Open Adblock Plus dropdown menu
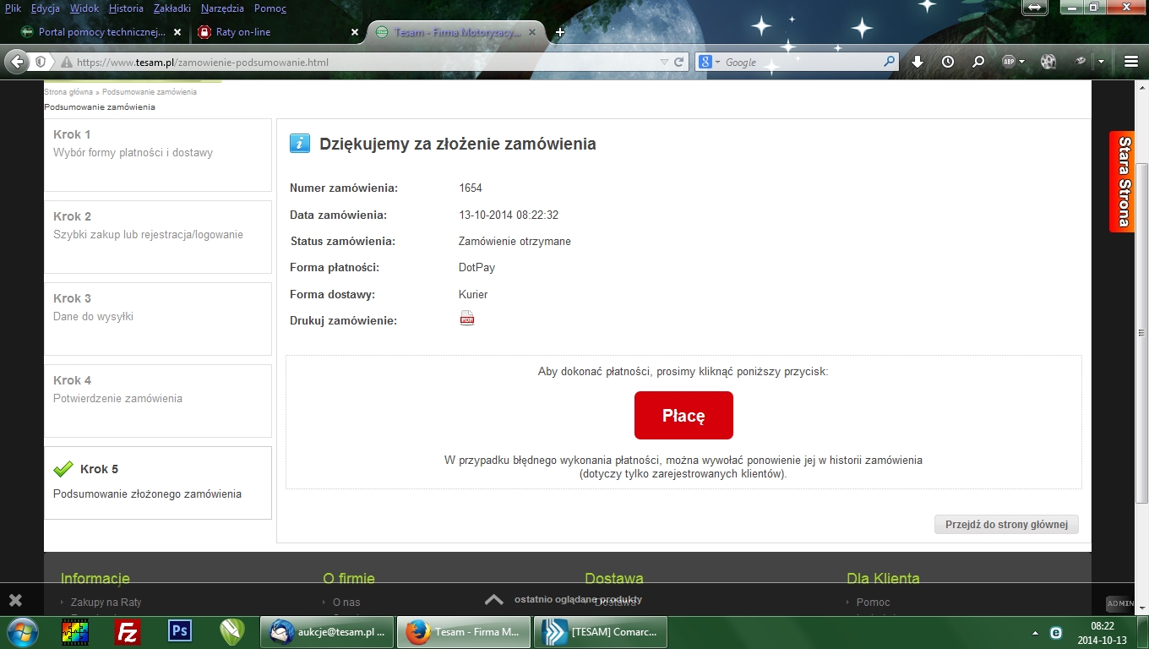This screenshot has width=1149, height=649. [1021, 62]
